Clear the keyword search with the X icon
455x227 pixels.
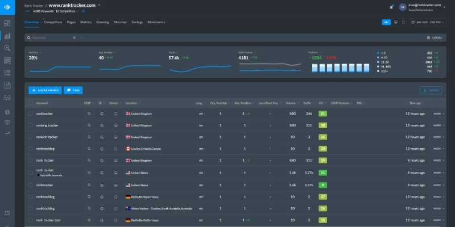[74, 37]
